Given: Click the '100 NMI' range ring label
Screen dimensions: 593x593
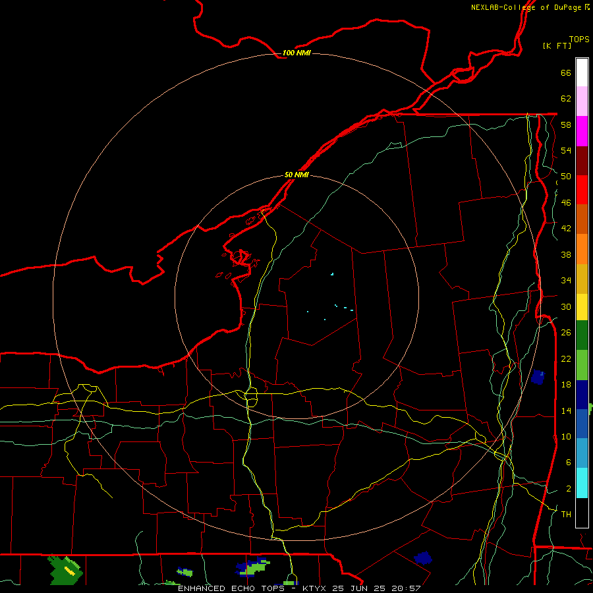Looking at the screenshot, I should click(296, 53).
